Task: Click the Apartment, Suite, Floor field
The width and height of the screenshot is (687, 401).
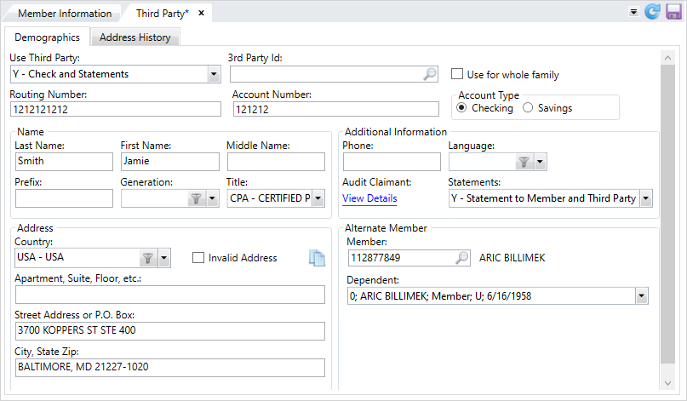Action: 170,295
